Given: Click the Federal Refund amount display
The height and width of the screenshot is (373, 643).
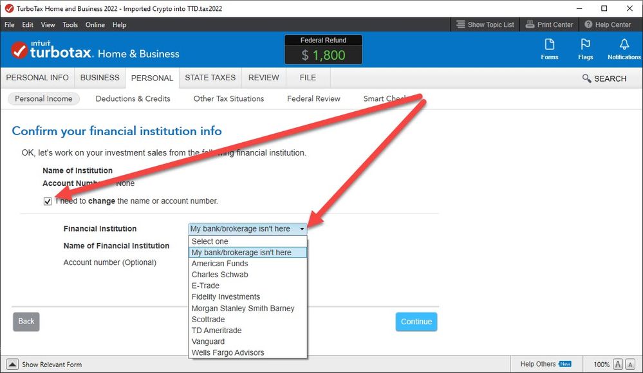Looking at the screenshot, I should pos(323,55).
